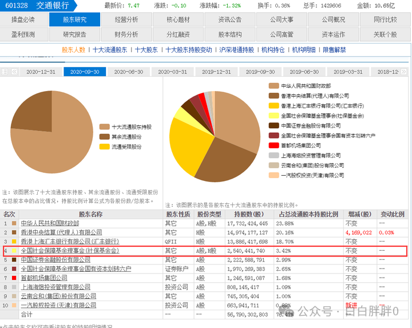Screen dimensions: 412x328
Task: Open the 关联个股 tab
Action: [x=385, y=34]
